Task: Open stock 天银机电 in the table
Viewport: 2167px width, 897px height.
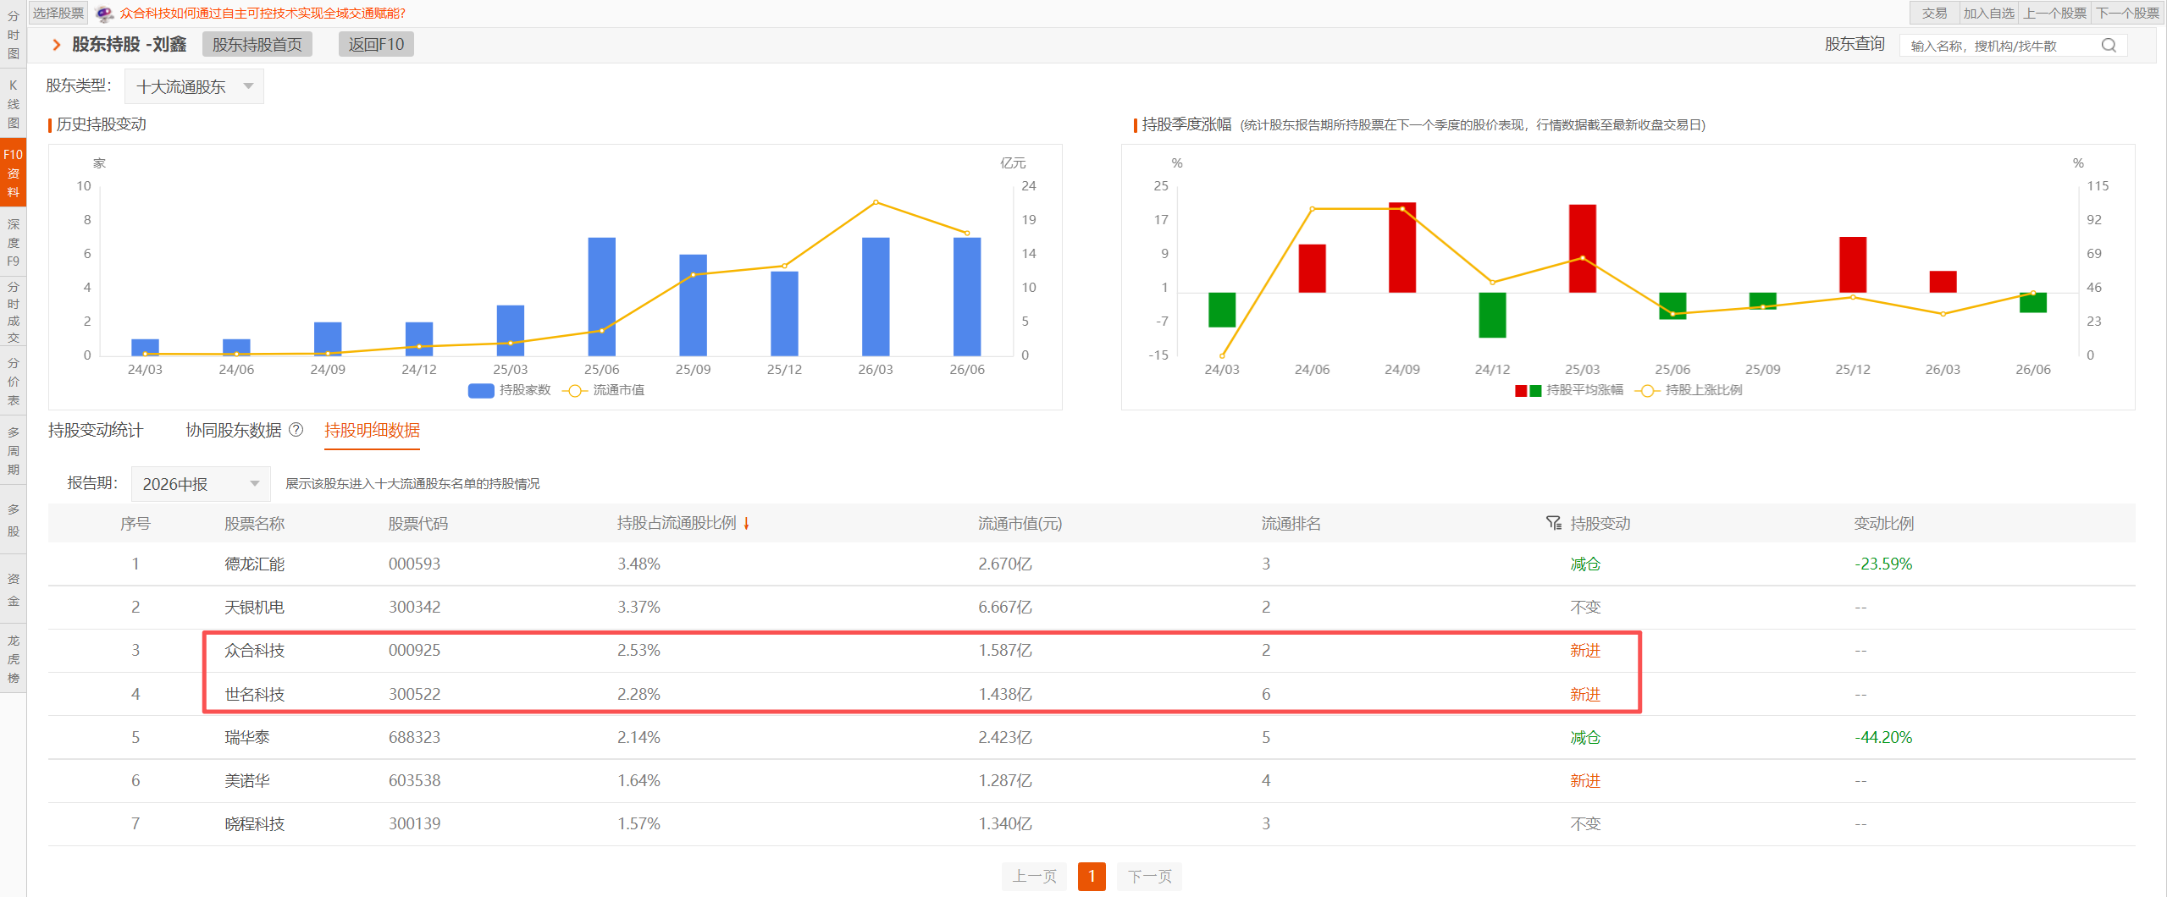Action: tap(255, 608)
